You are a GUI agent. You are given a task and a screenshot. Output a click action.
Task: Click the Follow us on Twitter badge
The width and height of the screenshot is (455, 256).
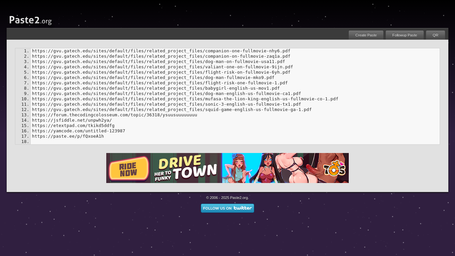pyautogui.click(x=227, y=208)
